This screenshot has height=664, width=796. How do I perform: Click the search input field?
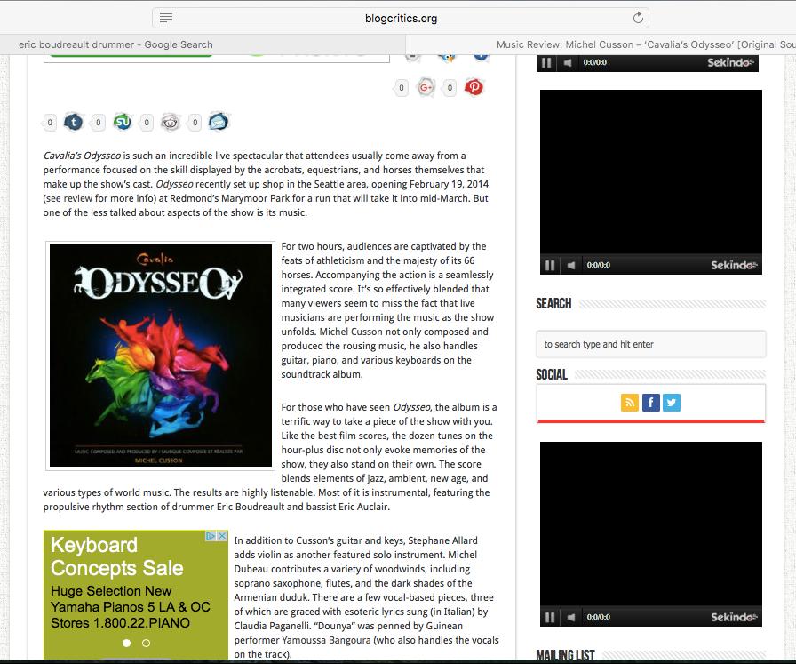point(650,344)
